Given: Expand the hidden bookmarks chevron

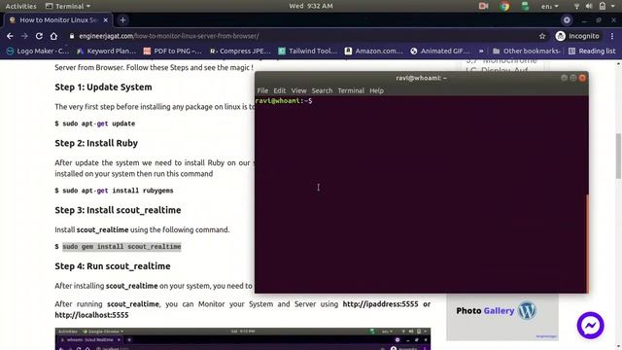Looking at the screenshot, I should click(x=481, y=51).
